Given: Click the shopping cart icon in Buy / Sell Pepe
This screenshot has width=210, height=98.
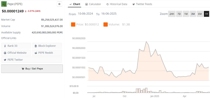Looking at the screenshot, I should click(x=23, y=69).
